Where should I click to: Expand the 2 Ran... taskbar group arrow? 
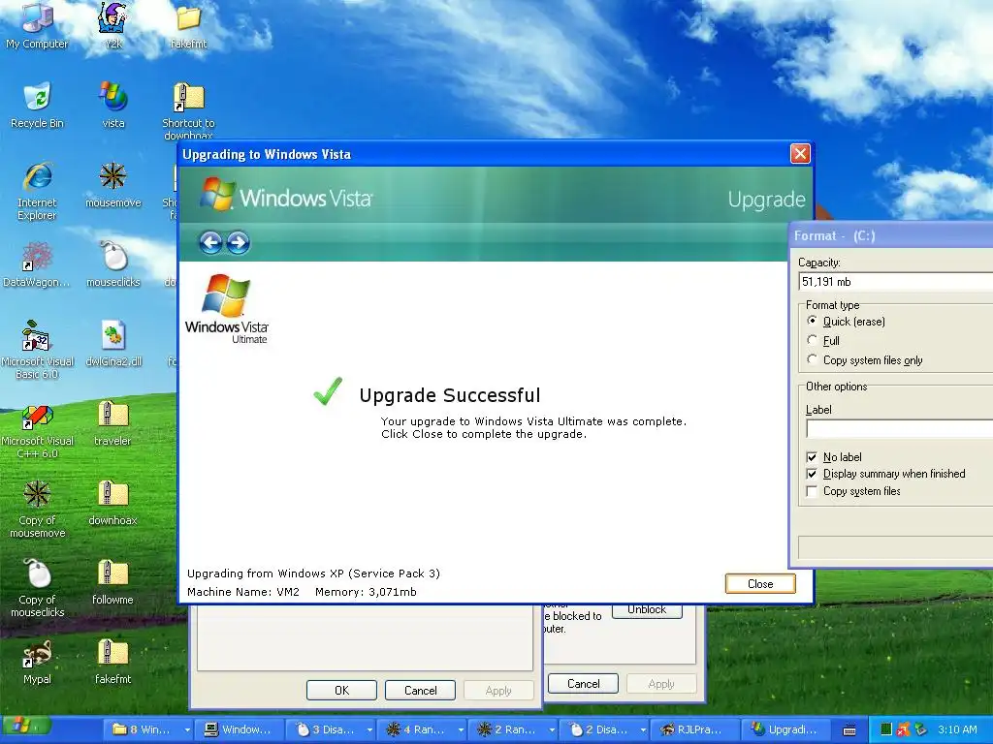coord(552,729)
